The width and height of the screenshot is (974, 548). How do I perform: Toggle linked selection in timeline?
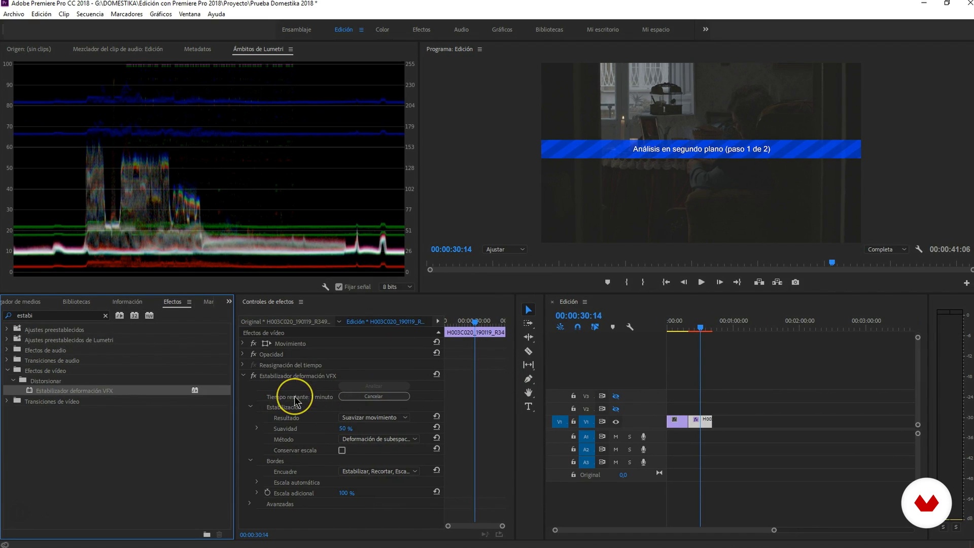pos(595,327)
